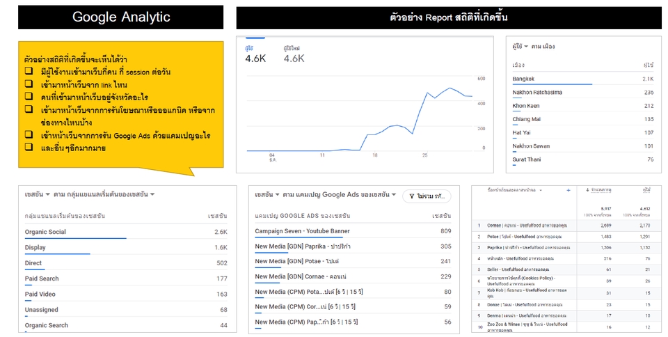Open the Google Ads campaign dimension dropdown
668x337 pixels.
pos(393,195)
